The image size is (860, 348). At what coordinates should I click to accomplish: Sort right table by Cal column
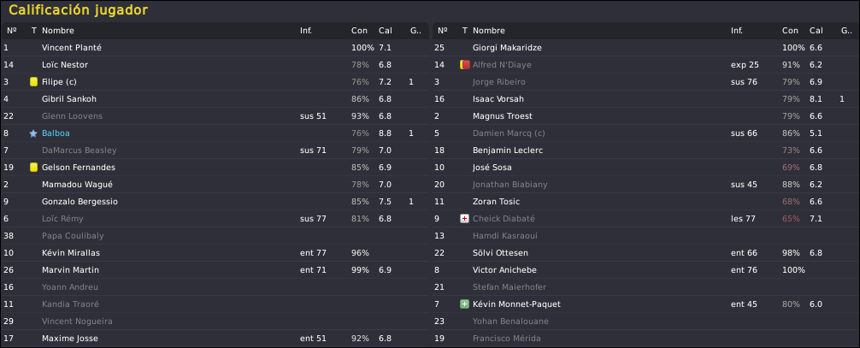tap(816, 31)
